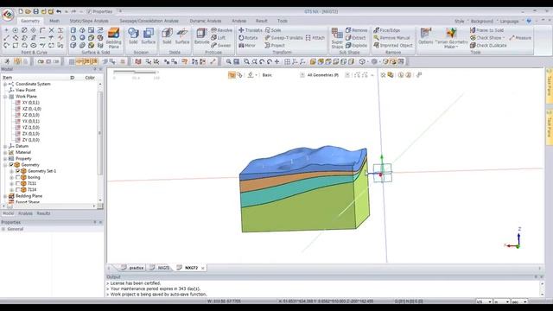Open the Background menu
Screen dimensions: 553x311
pyautogui.click(x=481, y=21)
